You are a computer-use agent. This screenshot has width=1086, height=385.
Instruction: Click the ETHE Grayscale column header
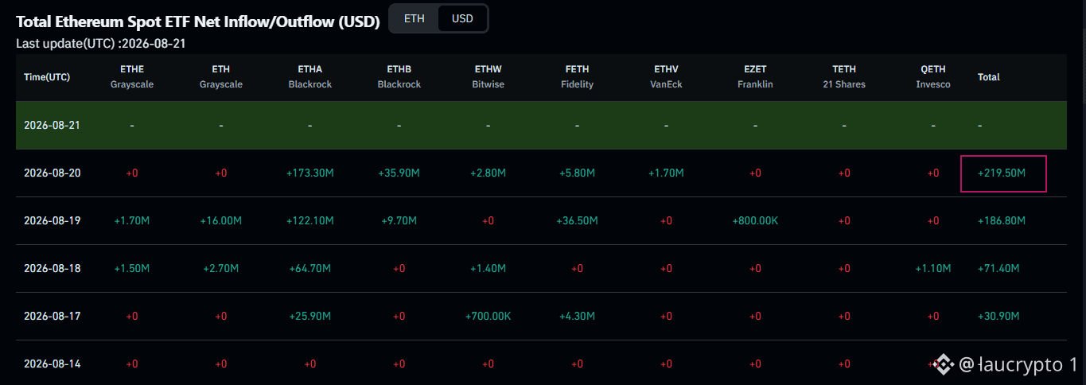131,77
